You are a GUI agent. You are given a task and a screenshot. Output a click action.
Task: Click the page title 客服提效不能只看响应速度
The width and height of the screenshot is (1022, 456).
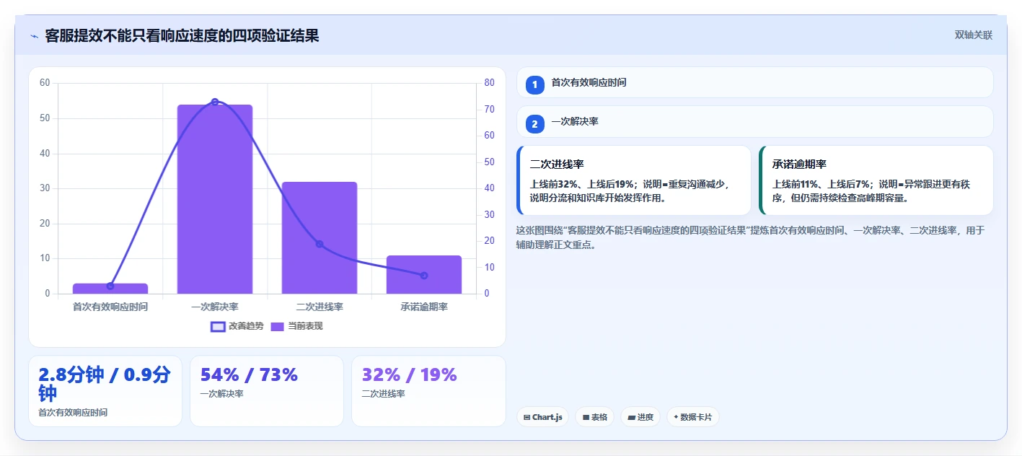point(182,35)
